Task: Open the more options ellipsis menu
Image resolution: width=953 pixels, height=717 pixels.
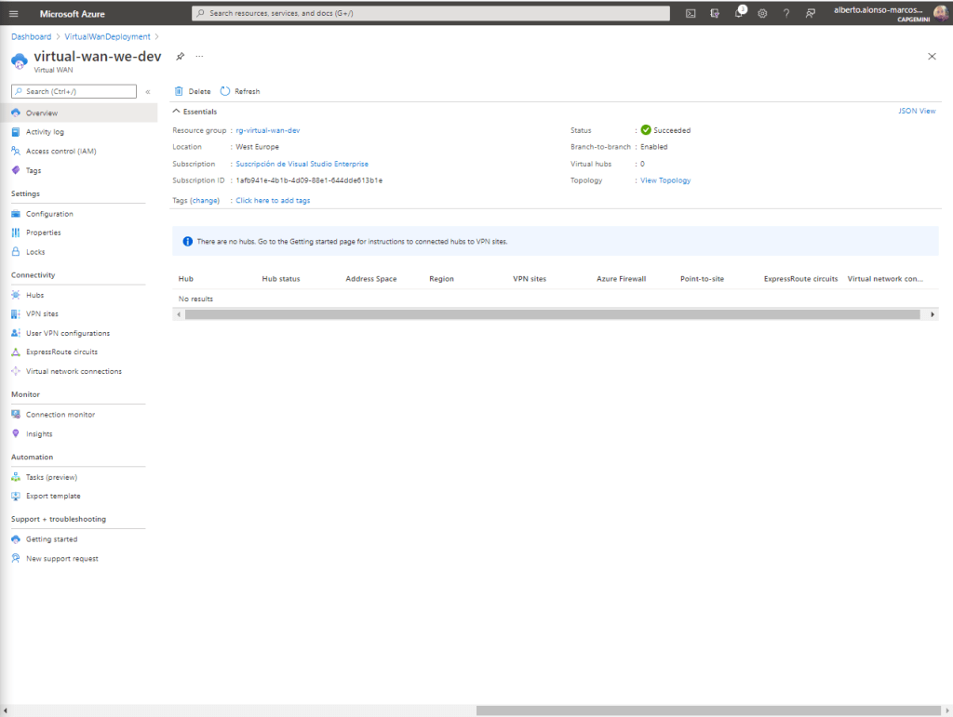Action: 199,57
